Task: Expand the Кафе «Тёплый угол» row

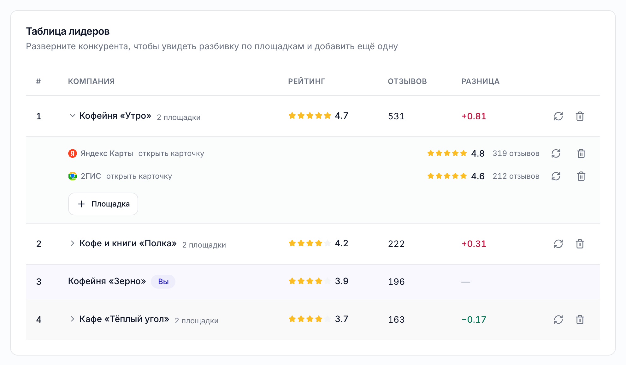Action: pos(72,319)
